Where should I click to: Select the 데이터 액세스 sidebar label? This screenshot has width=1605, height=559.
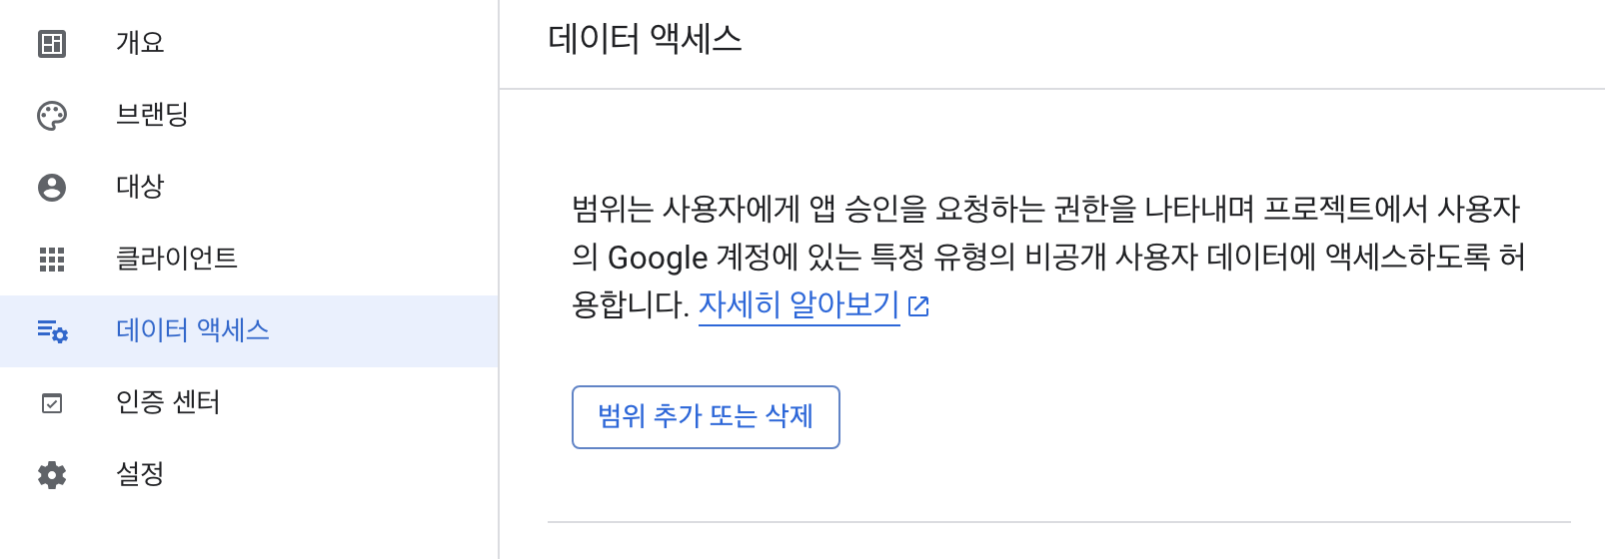[193, 330]
